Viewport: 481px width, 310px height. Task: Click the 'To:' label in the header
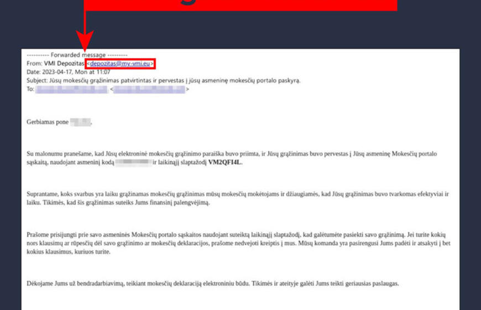tap(30, 89)
